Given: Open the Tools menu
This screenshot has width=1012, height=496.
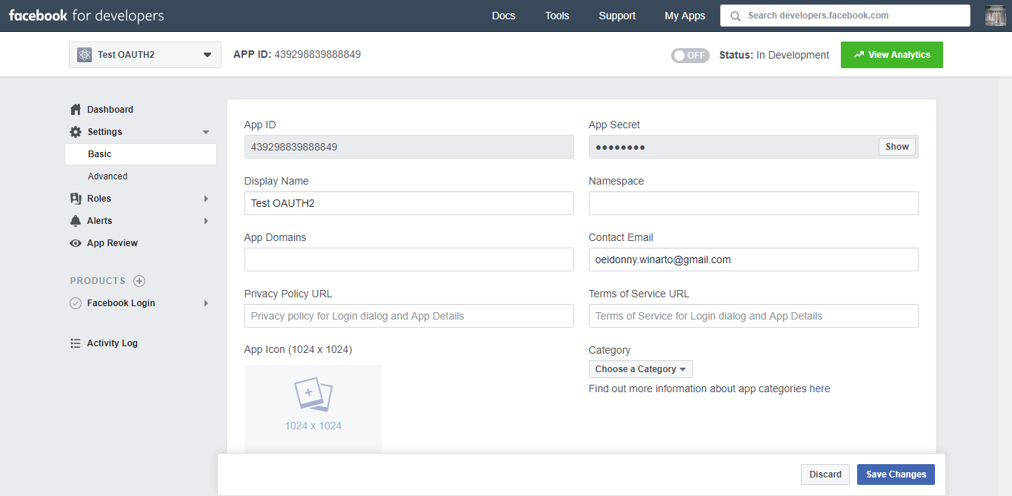Looking at the screenshot, I should [557, 16].
